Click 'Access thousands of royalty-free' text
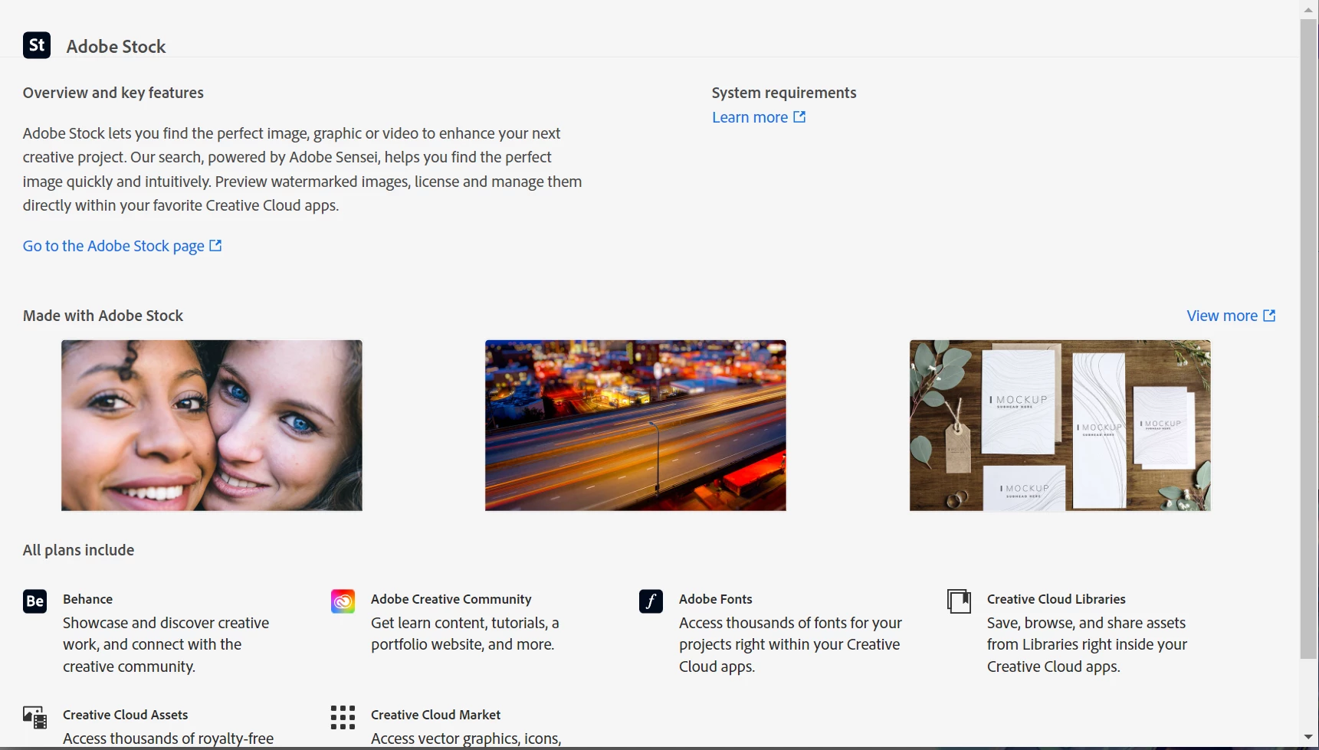Viewport: 1319px width, 750px height. (x=168, y=739)
